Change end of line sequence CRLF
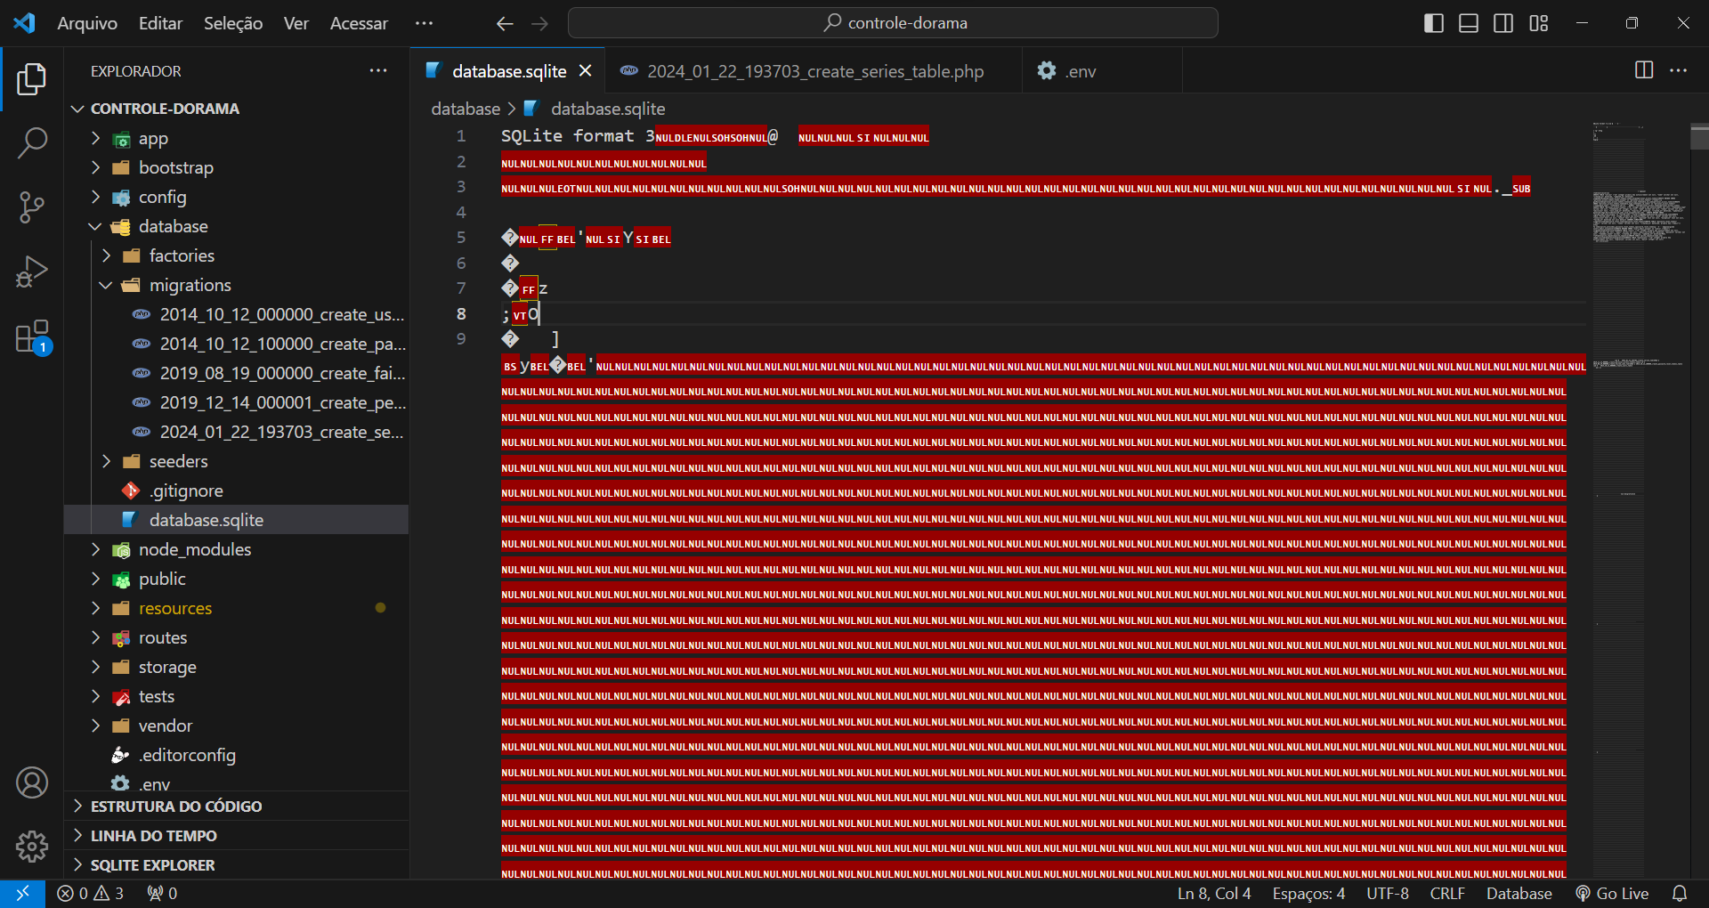Viewport: 1709px width, 908px height. coord(1447,893)
